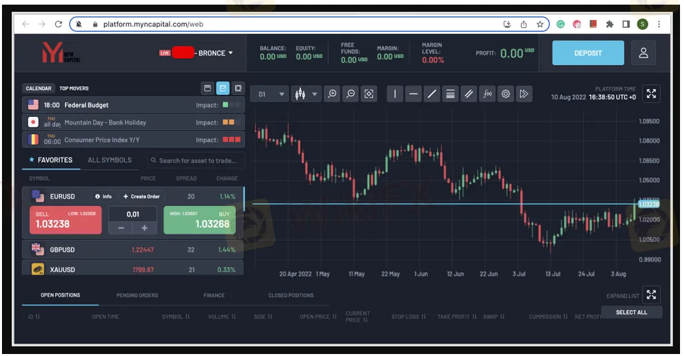Sort positions by the Volume column
Viewport: 684px width, 356px height.
pos(222,317)
